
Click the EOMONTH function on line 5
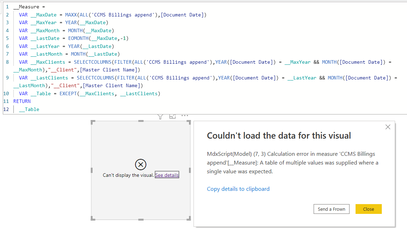coord(78,38)
